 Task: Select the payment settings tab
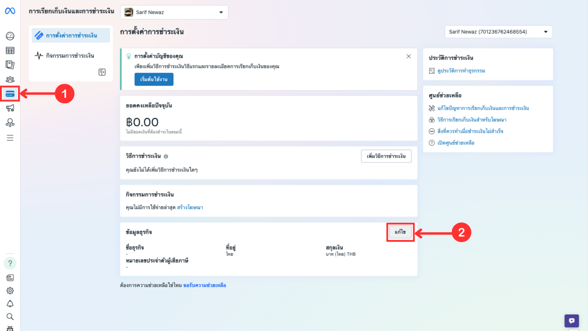click(71, 35)
